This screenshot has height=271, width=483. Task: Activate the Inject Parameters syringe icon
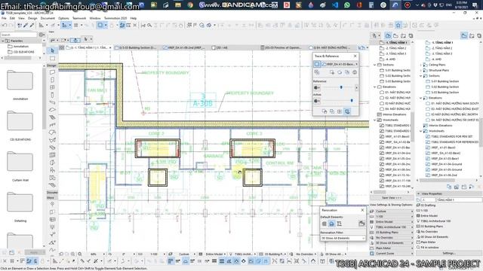coord(32,26)
